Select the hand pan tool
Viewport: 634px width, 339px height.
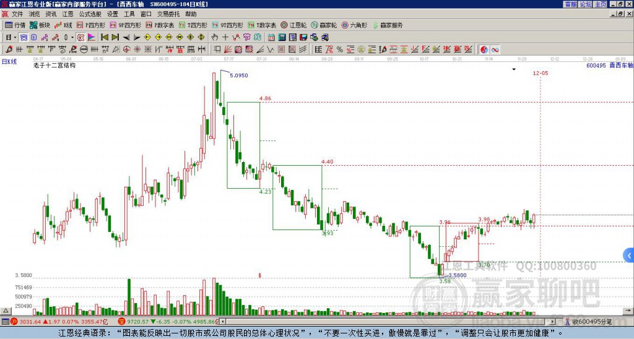click(x=214, y=38)
